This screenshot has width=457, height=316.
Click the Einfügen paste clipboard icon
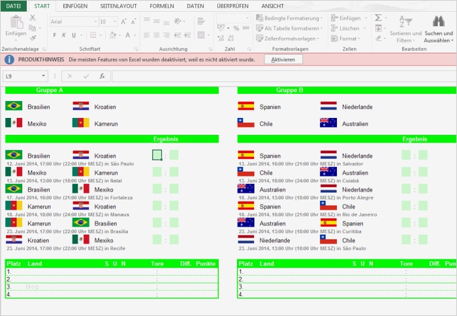pyautogui.click(x=16, y=23)
